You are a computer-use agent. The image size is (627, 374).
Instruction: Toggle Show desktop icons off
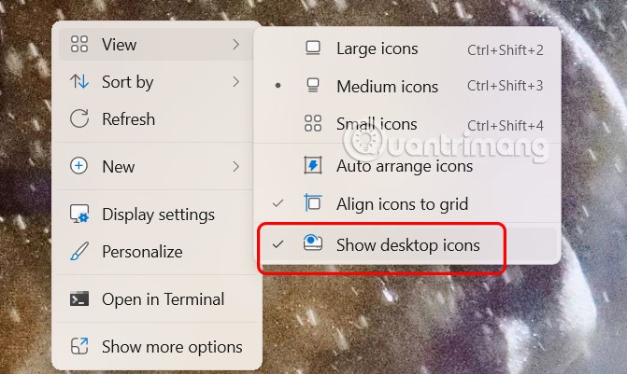coord(407,245)
